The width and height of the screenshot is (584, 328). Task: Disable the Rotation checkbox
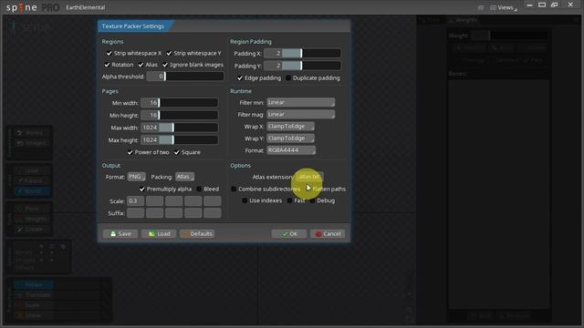pyautogui.click(x=108, y=65)
